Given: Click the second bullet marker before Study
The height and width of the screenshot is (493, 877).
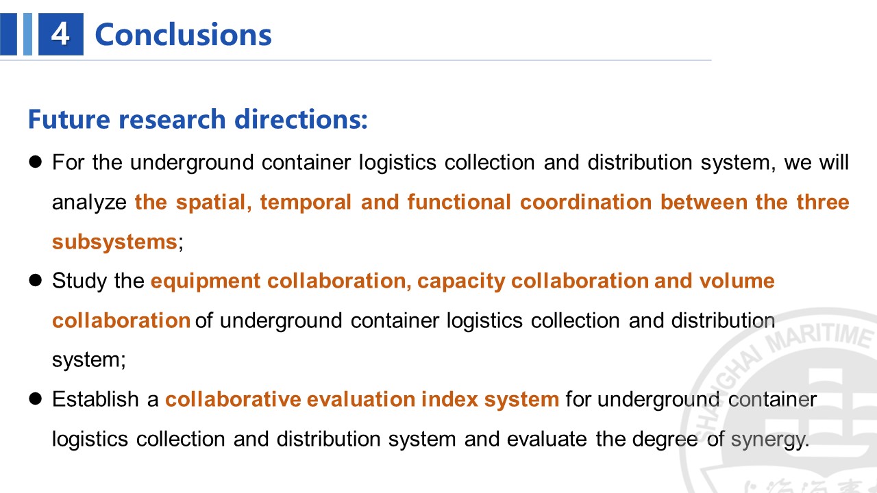Looking at the screenshot, I should [36, 281].
